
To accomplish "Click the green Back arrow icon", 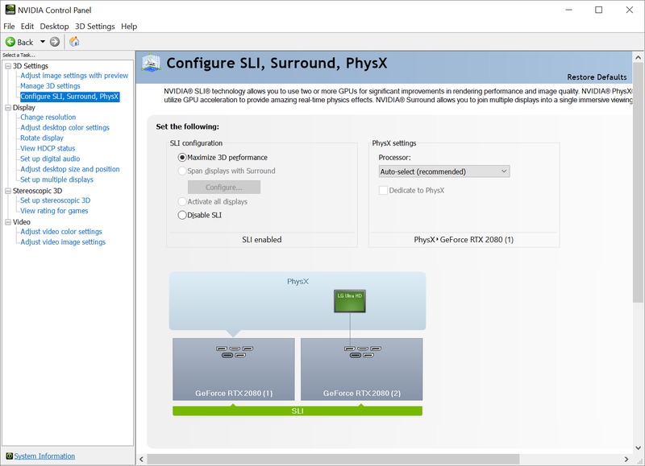I will [10, 42].
